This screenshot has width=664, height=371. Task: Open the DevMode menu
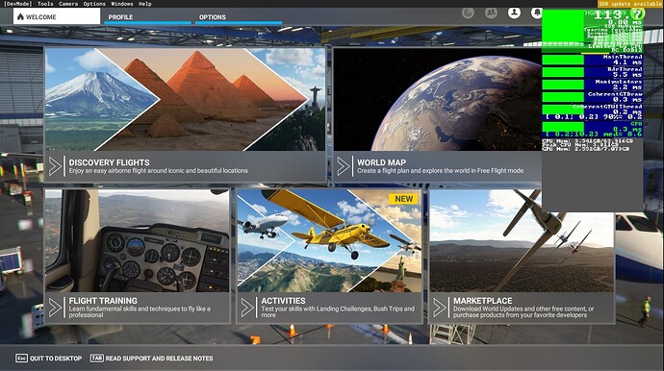coord(17,4)
